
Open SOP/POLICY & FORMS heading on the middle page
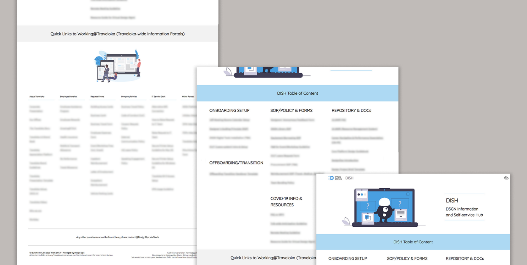click(291, 110)
